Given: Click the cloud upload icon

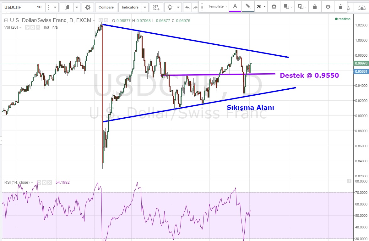Looking at the screenshot, I should (361, 7).
